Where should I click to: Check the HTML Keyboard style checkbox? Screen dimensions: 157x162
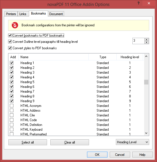pos(11,129)
